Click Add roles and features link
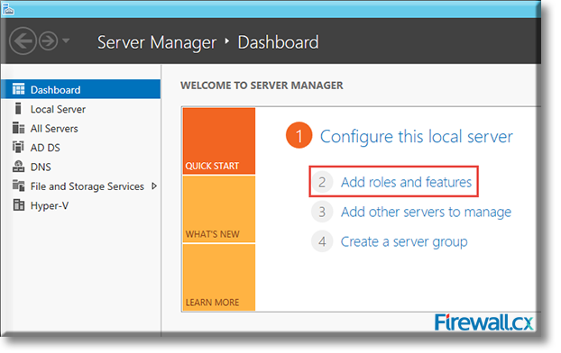 coord(406,182)
